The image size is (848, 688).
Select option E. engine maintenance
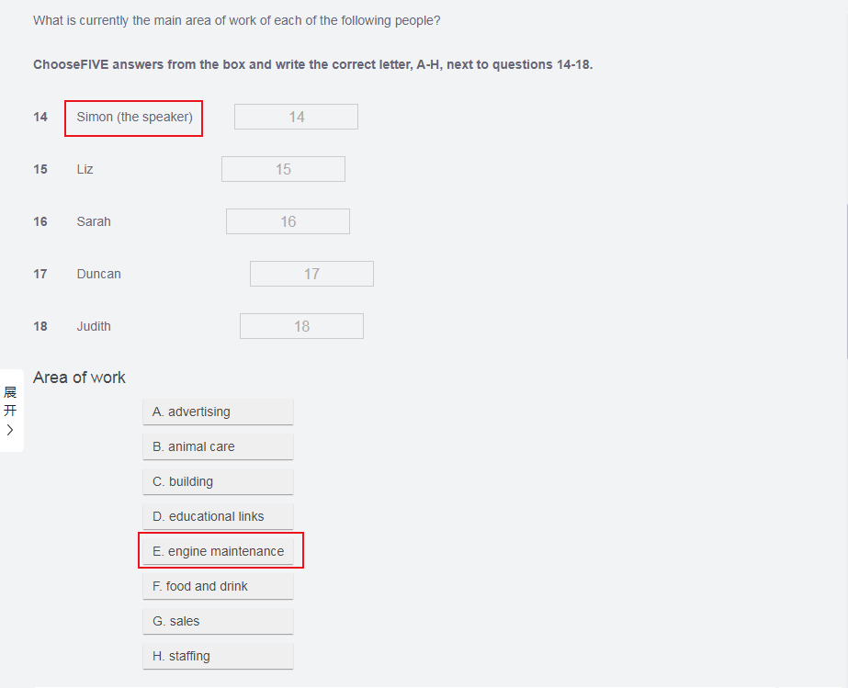219,551
